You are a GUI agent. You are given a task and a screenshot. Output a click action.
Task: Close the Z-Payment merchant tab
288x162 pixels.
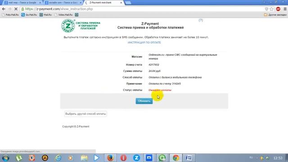121,3
